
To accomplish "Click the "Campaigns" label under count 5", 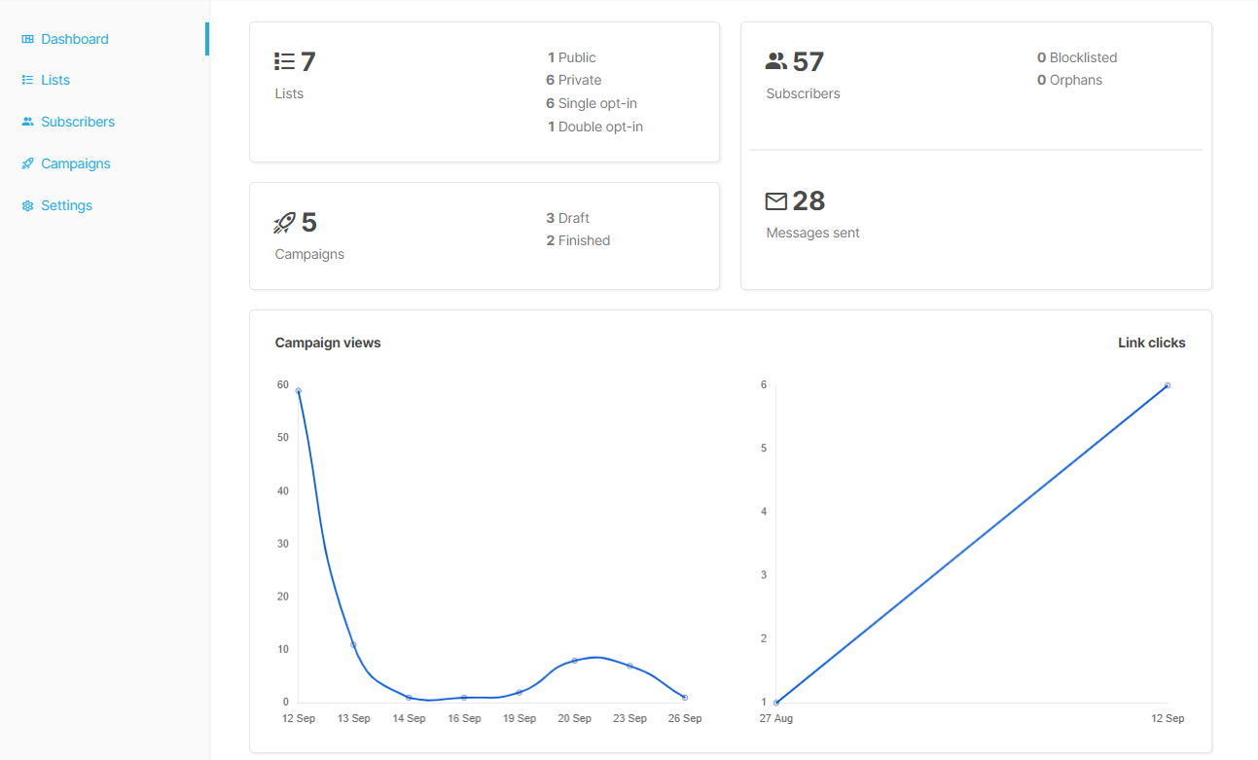I will pyautogui.click(x=309, y=254).
